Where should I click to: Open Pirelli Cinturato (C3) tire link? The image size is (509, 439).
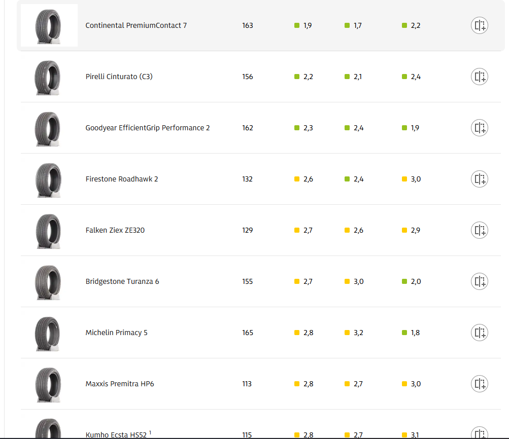tap(119, 77)
